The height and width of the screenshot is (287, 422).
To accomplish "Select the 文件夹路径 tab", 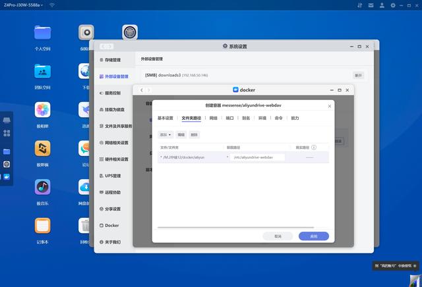I will pos(191,118).
